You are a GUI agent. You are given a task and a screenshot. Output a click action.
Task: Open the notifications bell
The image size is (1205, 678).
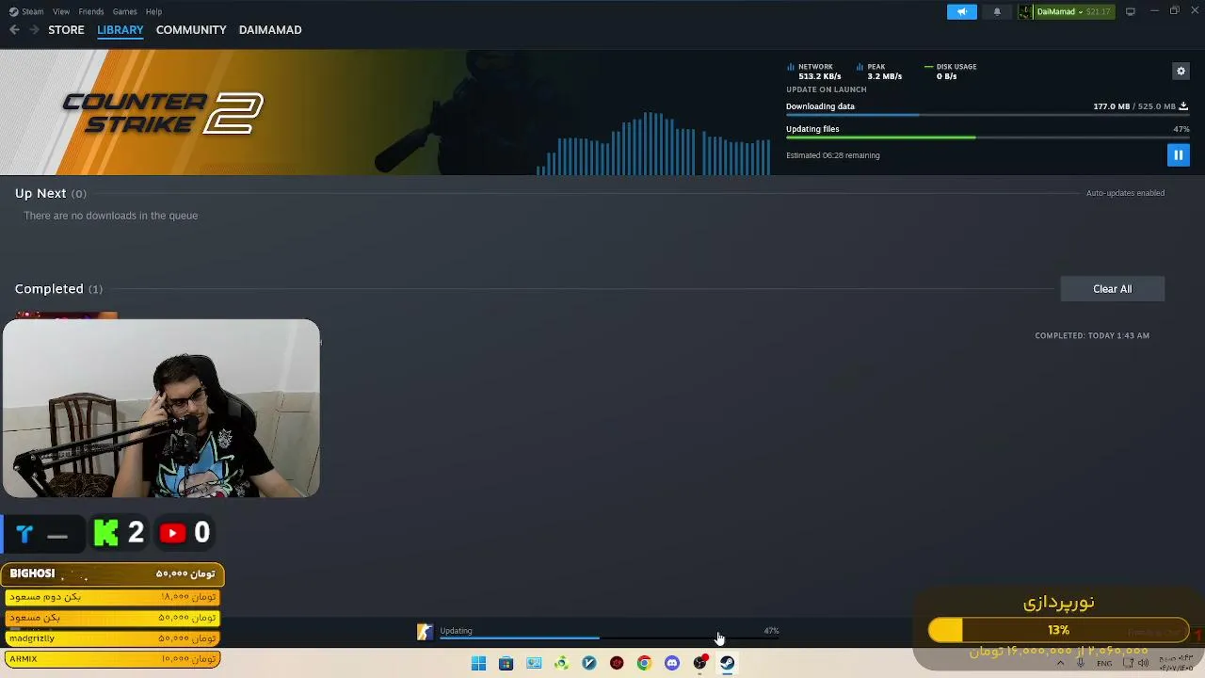tap(997, 11)
